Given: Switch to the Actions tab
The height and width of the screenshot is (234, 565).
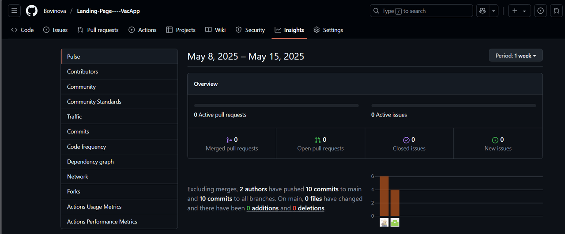Looking at the screenshot, I should coord(143,30).
